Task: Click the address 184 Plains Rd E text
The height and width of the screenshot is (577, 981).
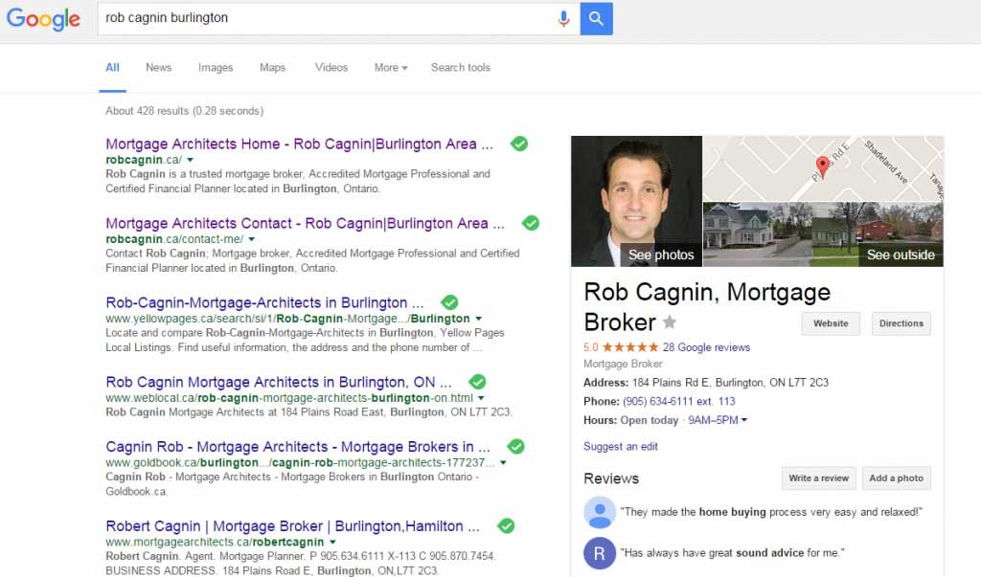Action: pos(730,383)
